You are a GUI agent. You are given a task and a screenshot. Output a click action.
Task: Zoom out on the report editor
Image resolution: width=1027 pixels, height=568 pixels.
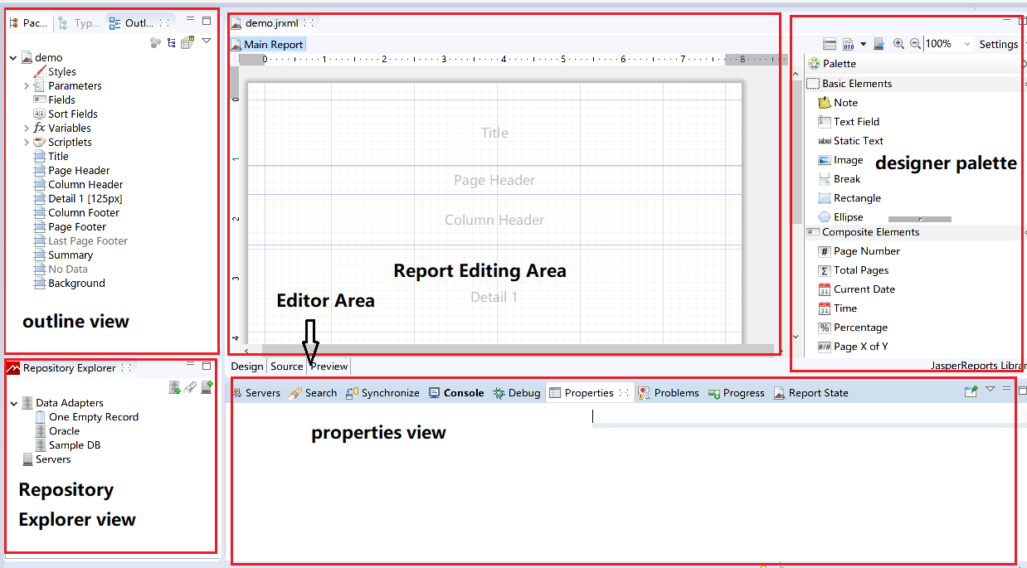click(x=915, y=44)
